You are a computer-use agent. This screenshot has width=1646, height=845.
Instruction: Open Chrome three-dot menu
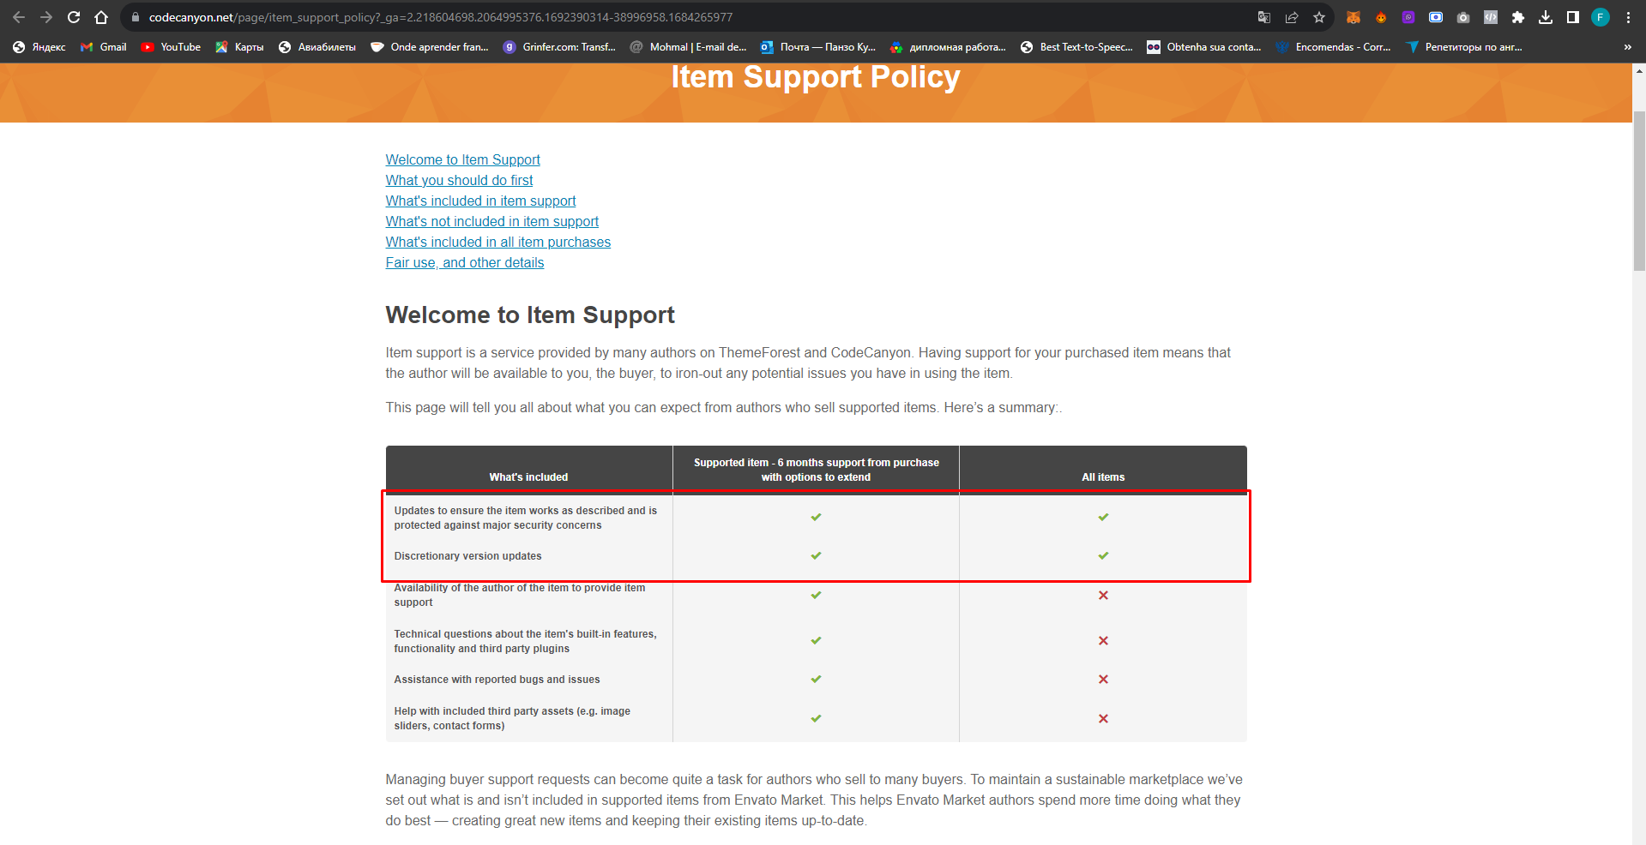coord(1628,17)
